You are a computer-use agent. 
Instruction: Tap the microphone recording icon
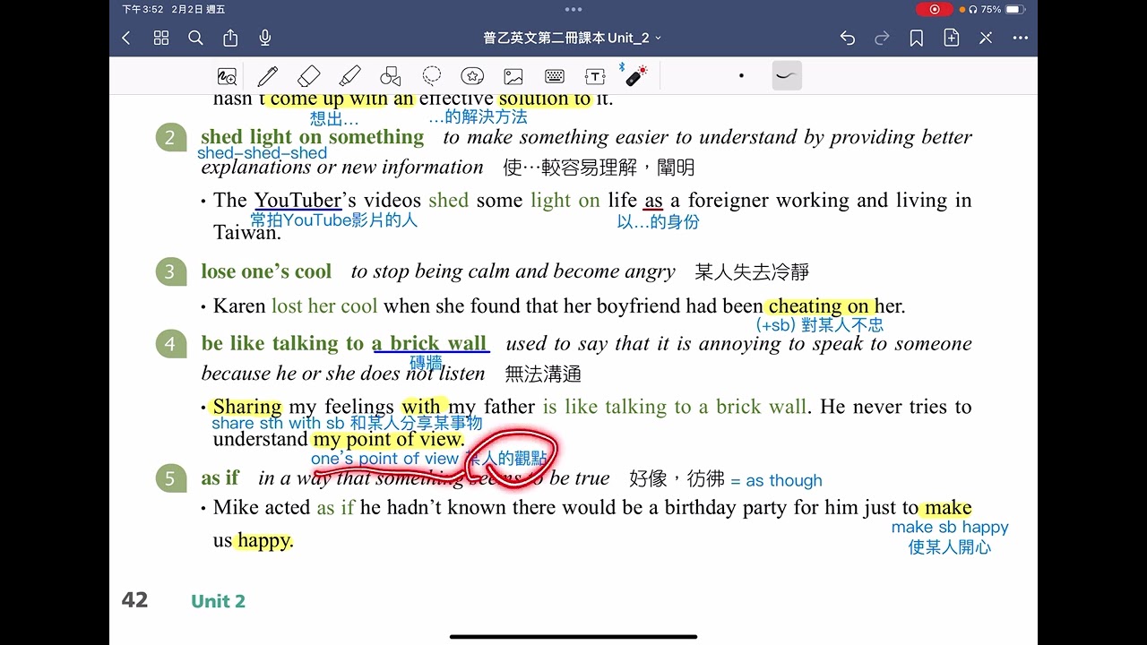point(265,38)
